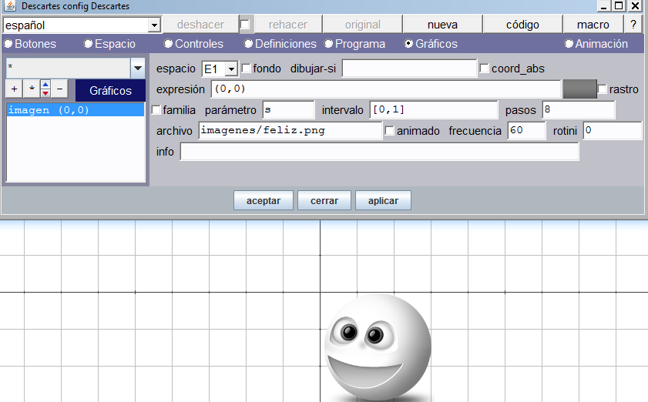Click the aplicar button
This screenshot has width=648, height=402.
(383, 200)
